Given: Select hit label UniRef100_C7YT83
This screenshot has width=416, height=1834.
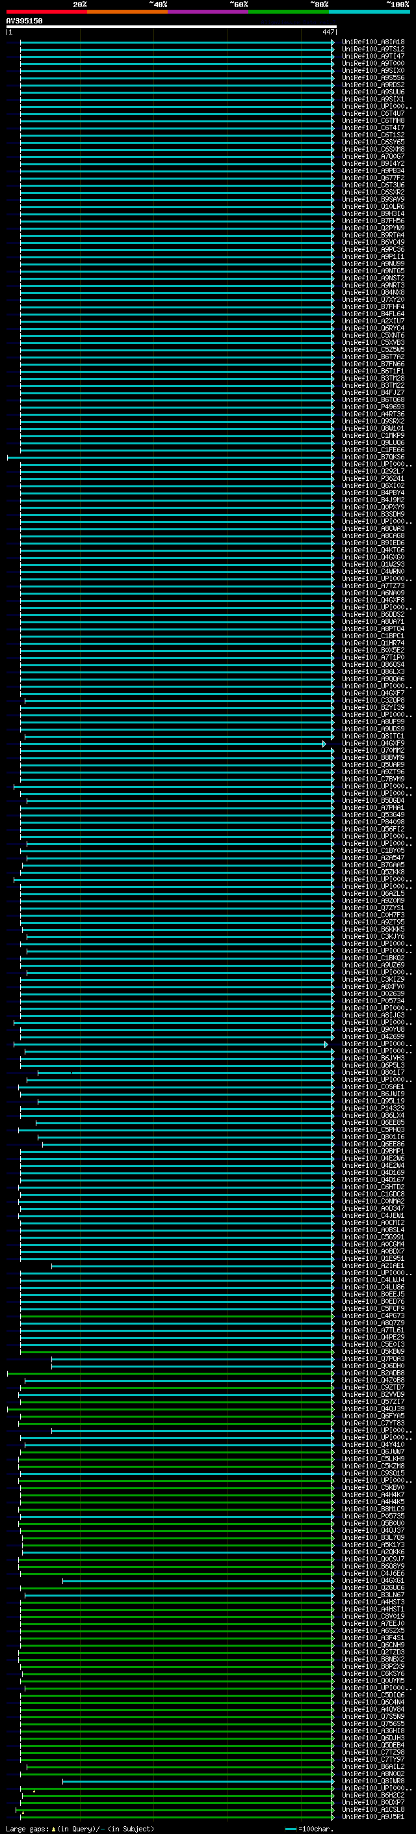Looking at the screenshot, I should [372, 1423].
